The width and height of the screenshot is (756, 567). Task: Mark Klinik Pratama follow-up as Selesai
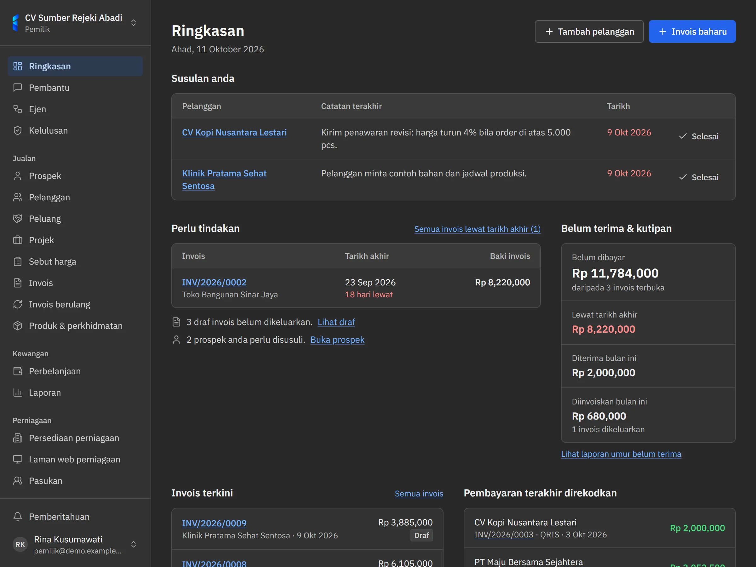699,177
